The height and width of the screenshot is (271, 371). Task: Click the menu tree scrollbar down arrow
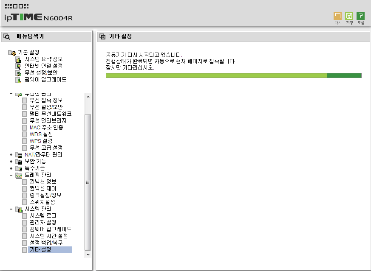(88, 255)
